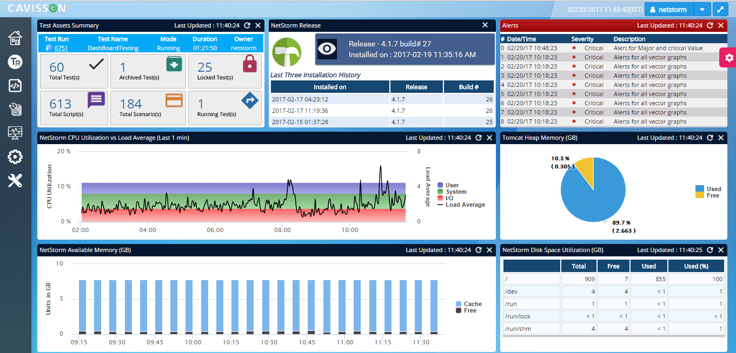This screenshot has width=736, height=353.
Task: Sort disk table by Used (%) column
Action: point(696,266)
